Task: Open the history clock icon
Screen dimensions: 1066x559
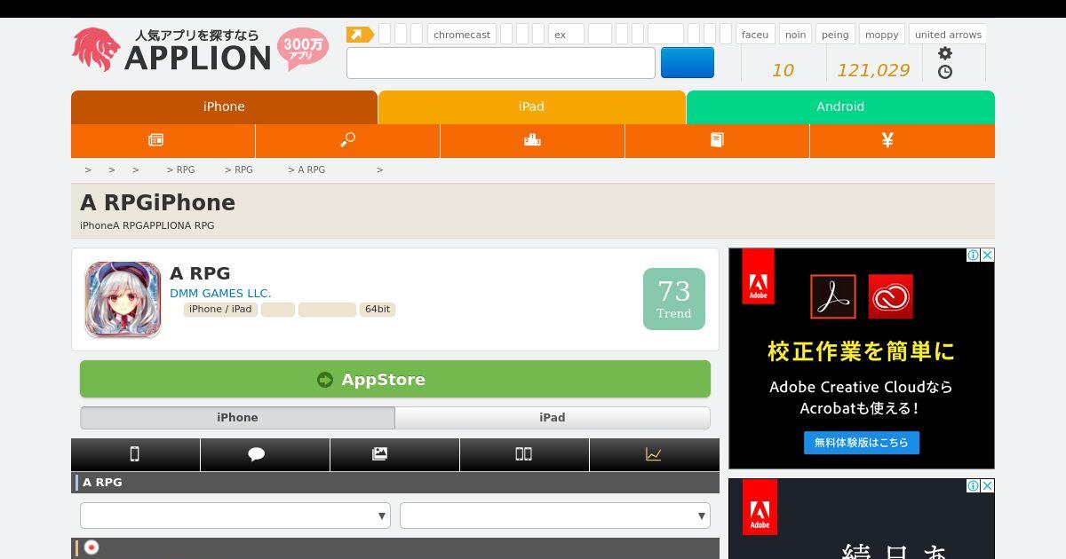Action: (x=945, y=72)
